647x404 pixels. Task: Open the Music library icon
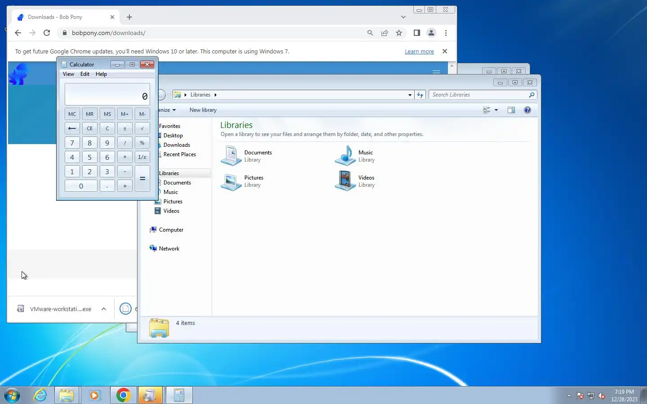click(346, 156)
